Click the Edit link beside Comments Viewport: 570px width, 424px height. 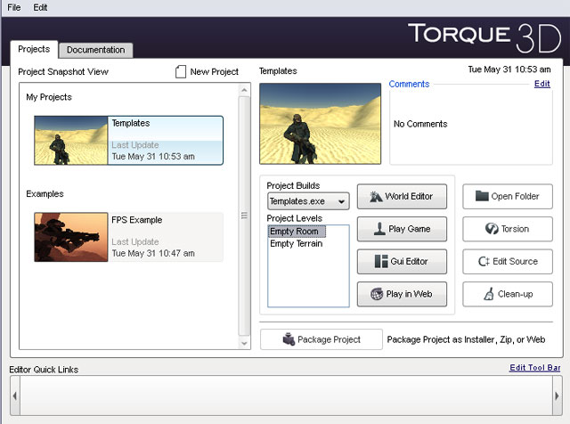pyautogui.click(x=541, y=84)
